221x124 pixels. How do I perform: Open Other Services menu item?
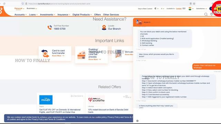[x=111, y=14]
